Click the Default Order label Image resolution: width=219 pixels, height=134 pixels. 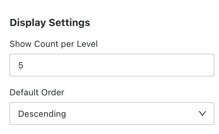coord(37,92)
